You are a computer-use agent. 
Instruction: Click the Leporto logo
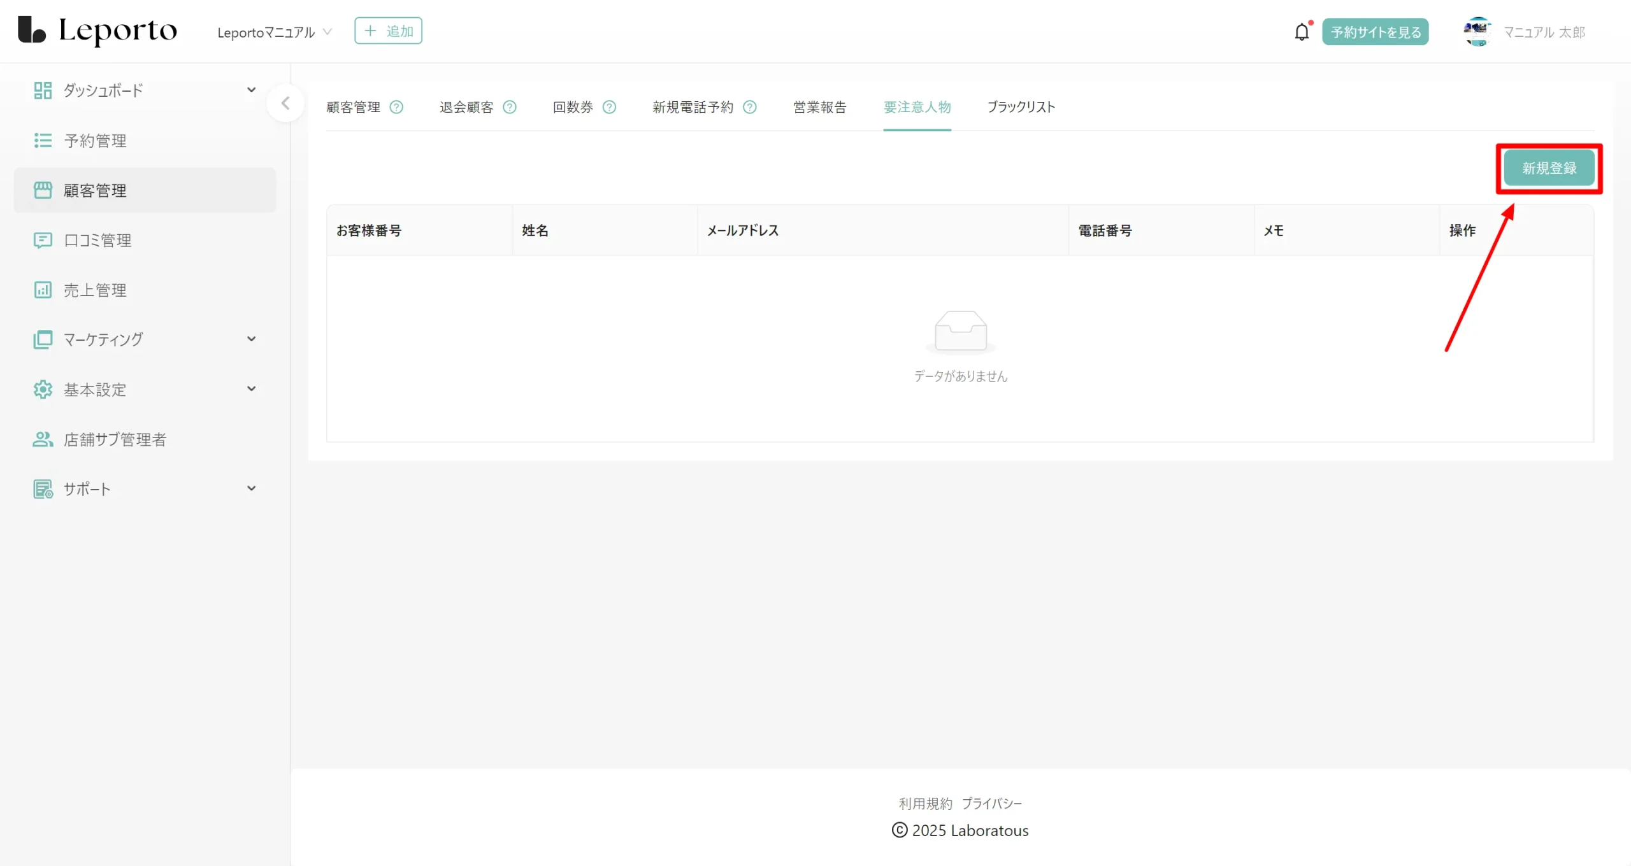(x=97, y=31)
